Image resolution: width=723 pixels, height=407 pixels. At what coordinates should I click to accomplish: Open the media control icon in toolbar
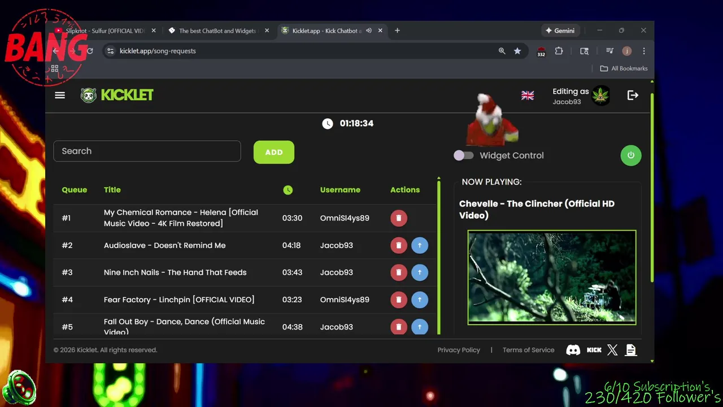click(x=609, y=51)
